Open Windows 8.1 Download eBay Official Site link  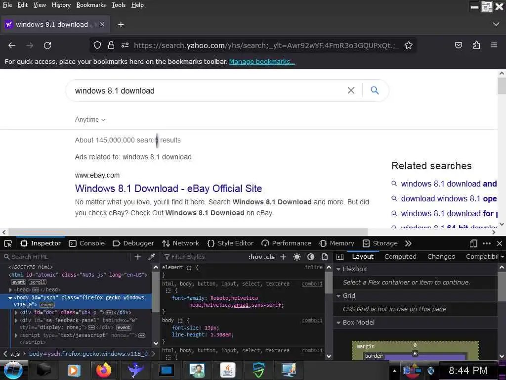169,189
